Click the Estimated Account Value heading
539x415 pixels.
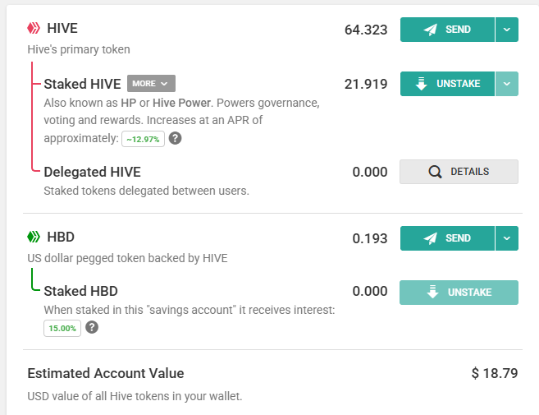click(x=106, y=373)
